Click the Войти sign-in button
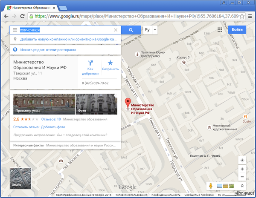 point(237,30)
